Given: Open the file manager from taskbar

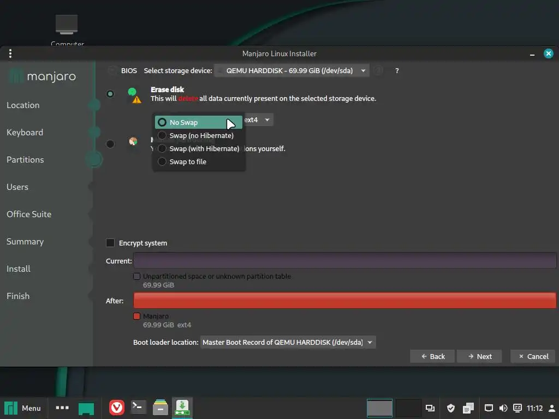Looking at the screenshot, I should [160, 408].
